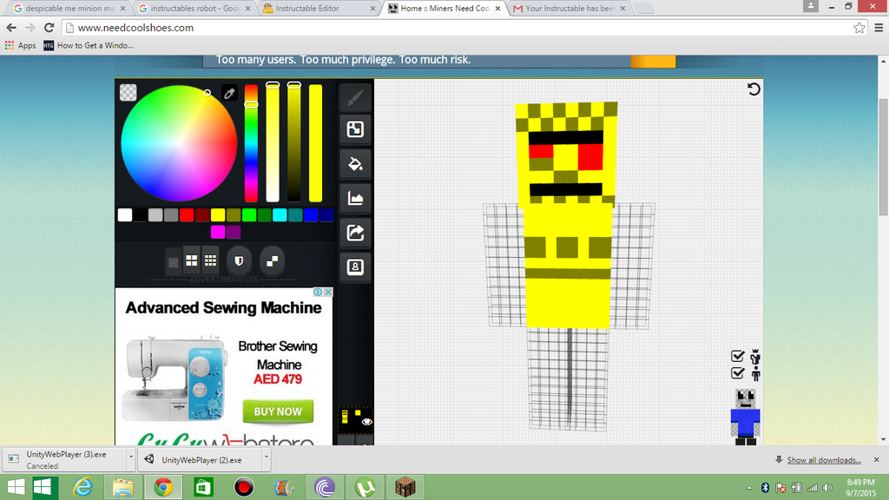
Task: Click the UnityWebPlayer (2).exe download item
Action: pos(201,460)
